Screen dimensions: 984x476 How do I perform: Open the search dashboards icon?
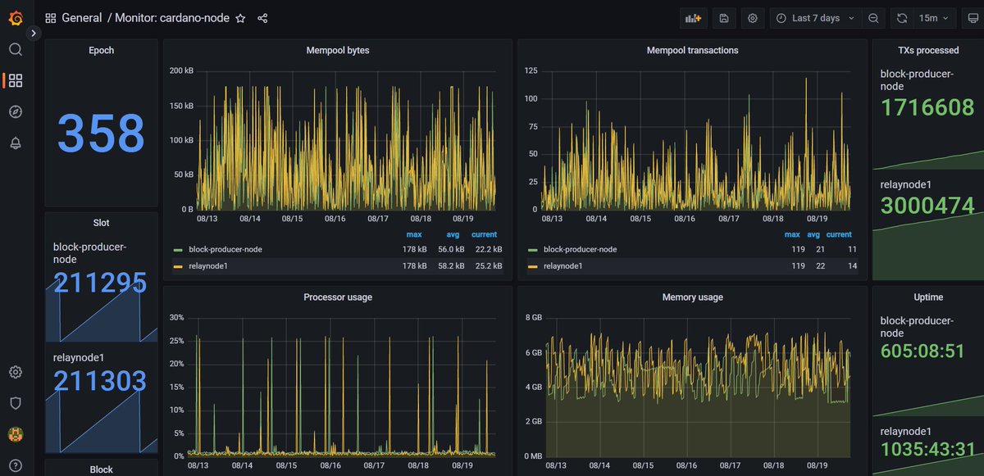[x=16, y=49]
